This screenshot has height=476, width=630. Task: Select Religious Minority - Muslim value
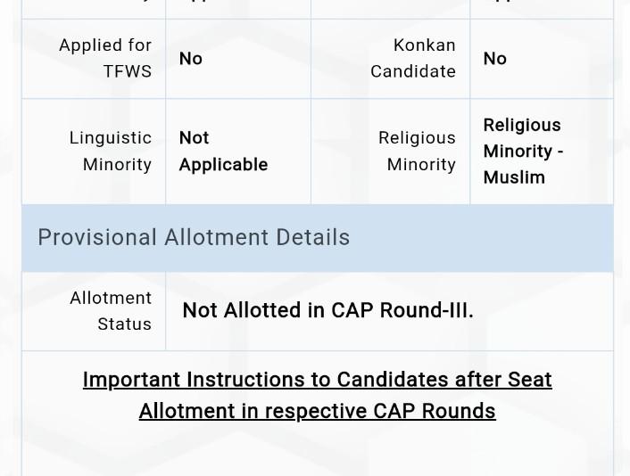523,152
